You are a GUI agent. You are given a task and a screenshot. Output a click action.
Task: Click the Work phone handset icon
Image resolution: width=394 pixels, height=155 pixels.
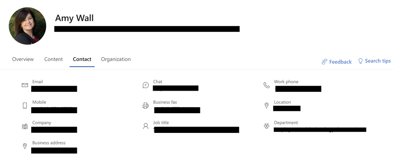point(266,85)
